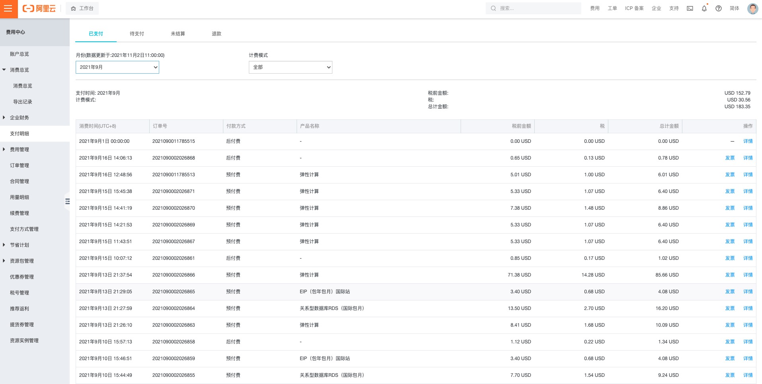This screenshot has height=384, width=762.
Task: Open the user avatar menu
Action: 752,8
